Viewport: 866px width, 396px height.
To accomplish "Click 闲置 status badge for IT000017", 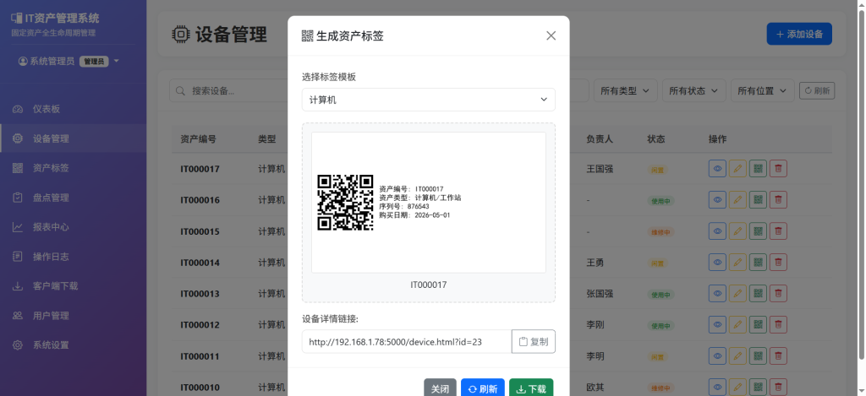I will [657, 171].
